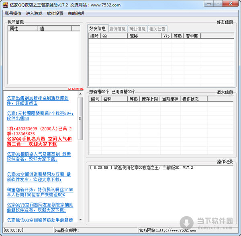Sort friends list by 等级 column
The height and width of the screenshot is (236, 241).
click(x=178, y=36)
